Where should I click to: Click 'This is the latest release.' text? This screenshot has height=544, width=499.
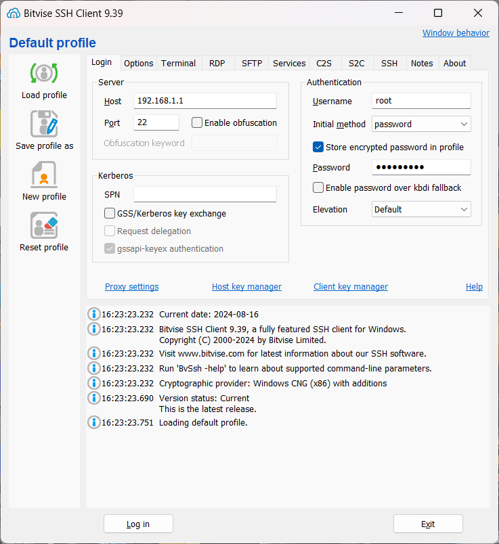tap(208, 409)
